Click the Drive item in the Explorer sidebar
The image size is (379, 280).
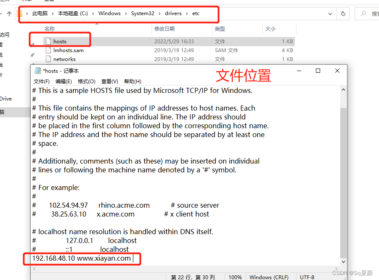pos(6,99)
